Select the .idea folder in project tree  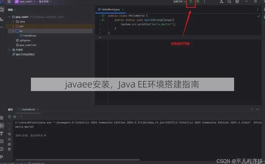click(x=20, y=21)
